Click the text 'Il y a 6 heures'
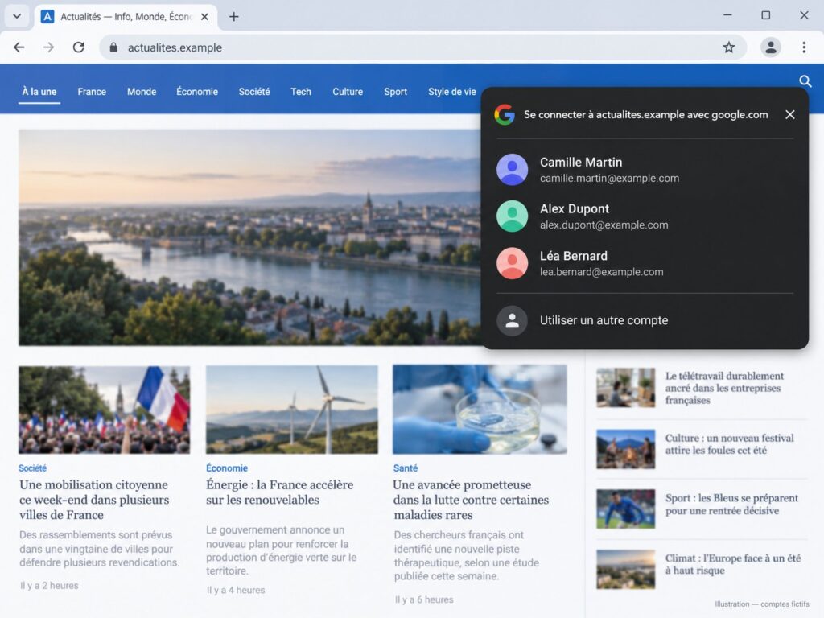The width and height of the screenshot is (824, 618). point(423,599)
